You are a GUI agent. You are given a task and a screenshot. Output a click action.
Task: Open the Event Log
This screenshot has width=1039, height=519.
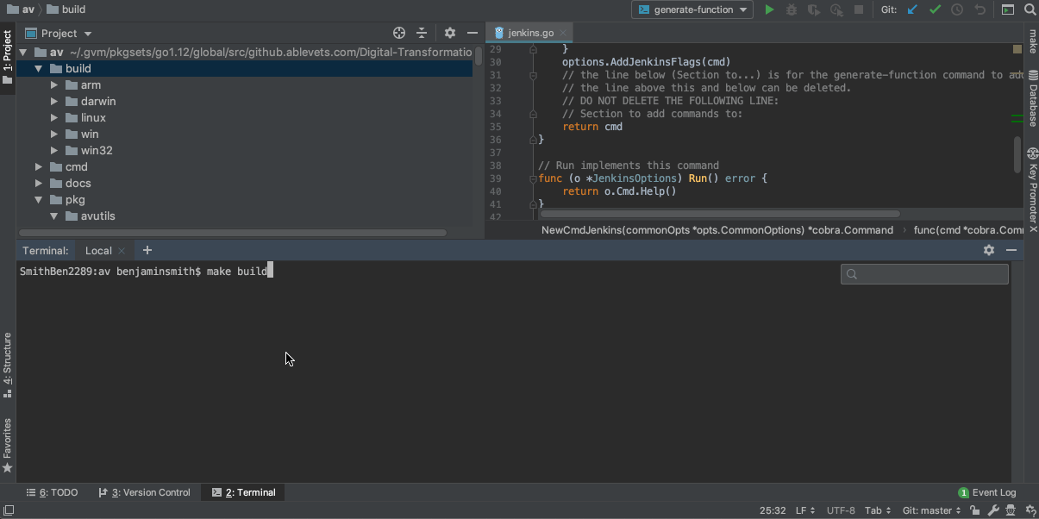pos(987,492)
